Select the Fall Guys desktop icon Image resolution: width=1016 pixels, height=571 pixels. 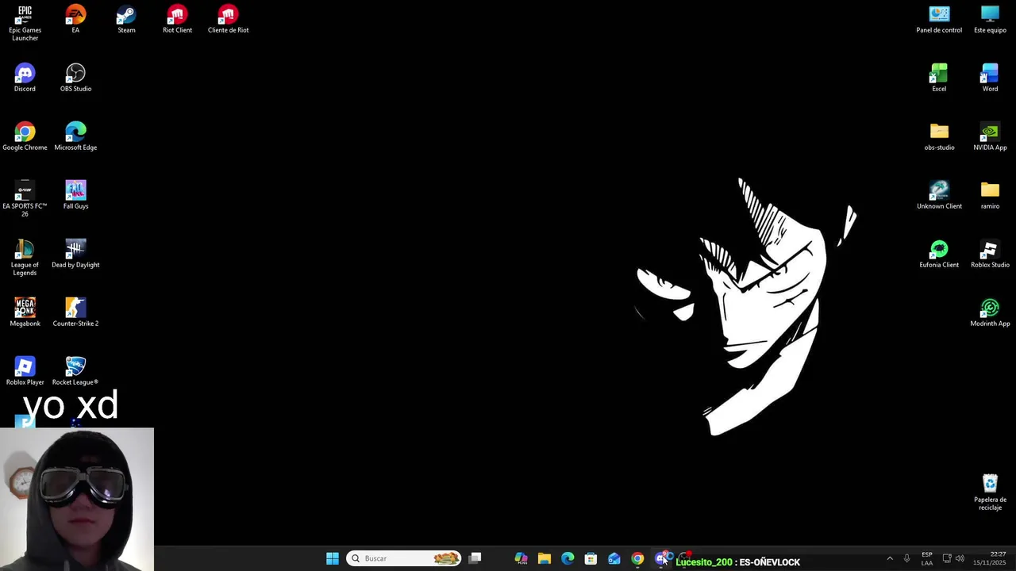click(75, 196)
